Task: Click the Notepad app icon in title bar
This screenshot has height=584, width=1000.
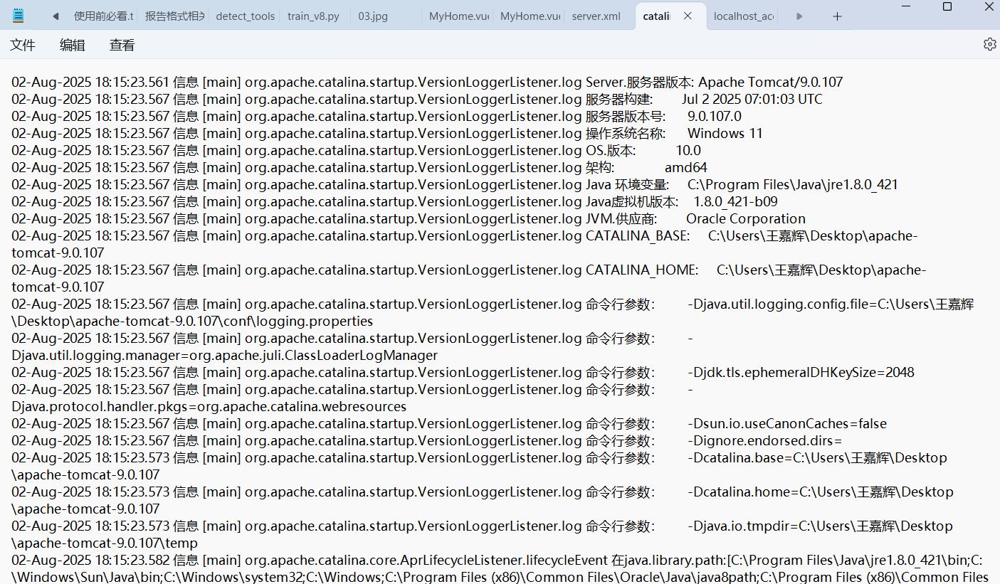Action: tap(19, 15)
